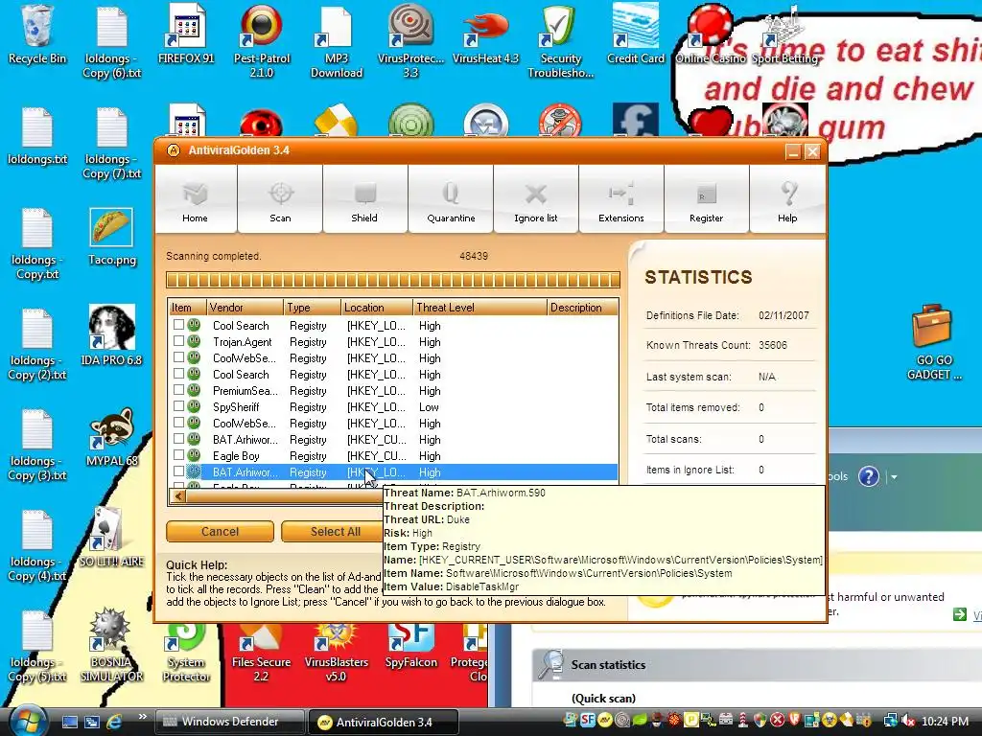Select the PremiumSea... vendor name

tap(245, 391)
